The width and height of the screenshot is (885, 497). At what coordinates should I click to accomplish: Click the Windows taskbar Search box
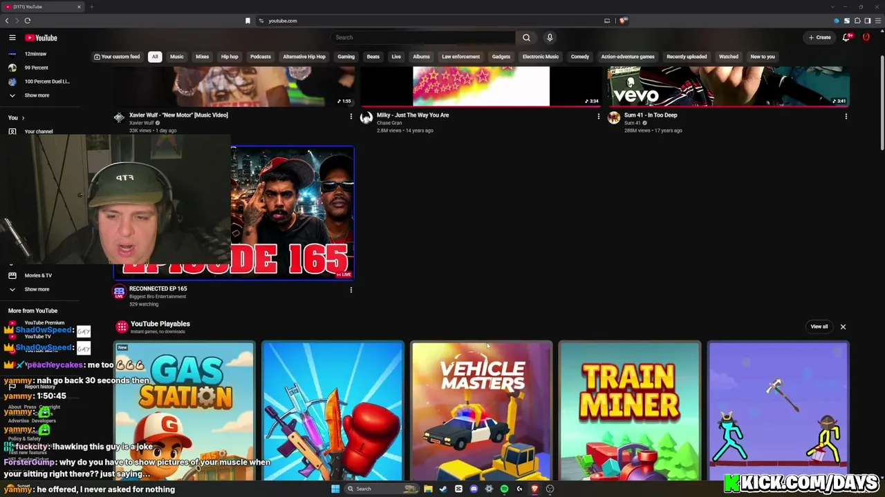[x=383, y=489]
